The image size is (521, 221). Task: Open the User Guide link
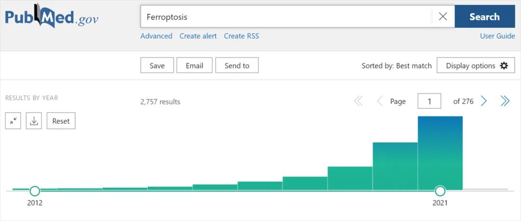click(497, 36)
